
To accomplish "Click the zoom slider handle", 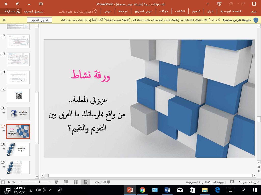I will coord(39,182).
